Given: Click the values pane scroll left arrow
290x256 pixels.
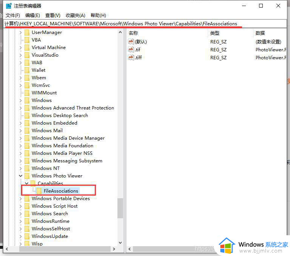Looking at the screenshot, I should pos(130,249).
